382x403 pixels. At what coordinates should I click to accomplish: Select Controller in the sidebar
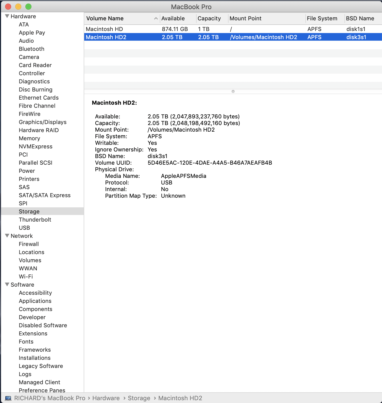pos(32,73)
